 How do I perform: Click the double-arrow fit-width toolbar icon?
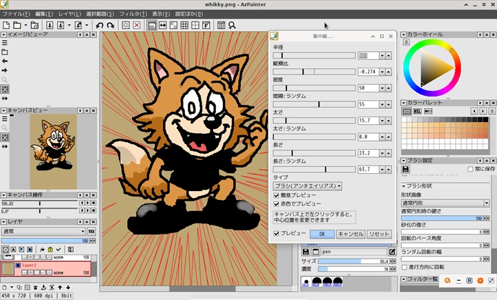coord(163,25)
